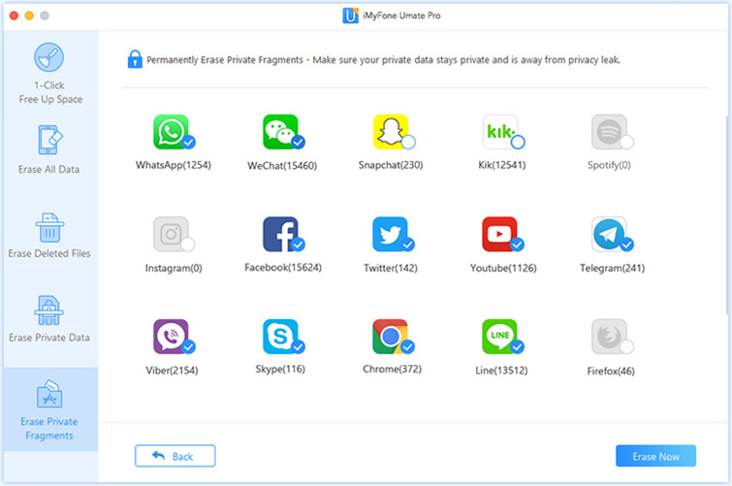
Task: Click the Erase Now button
Action: click(x=656, y=456)
